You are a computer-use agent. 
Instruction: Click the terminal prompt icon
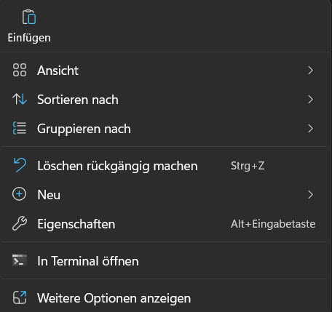(x=20, y=260)
